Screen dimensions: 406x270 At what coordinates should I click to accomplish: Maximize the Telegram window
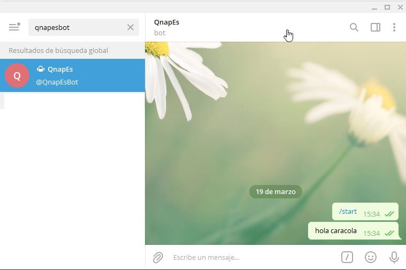coord(387,7)
